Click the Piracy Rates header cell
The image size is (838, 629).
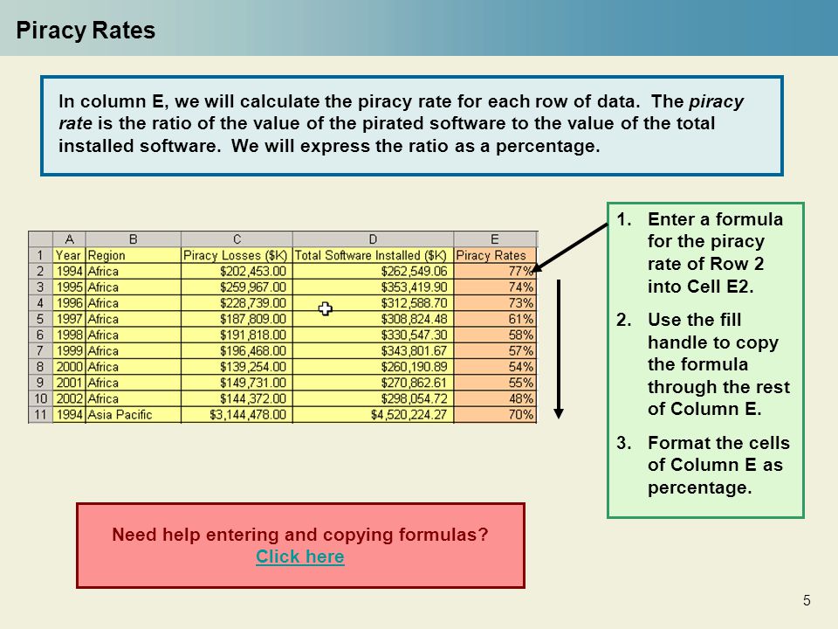(495, 255)
